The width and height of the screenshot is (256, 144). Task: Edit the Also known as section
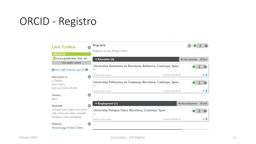click(x=89, y=77)
